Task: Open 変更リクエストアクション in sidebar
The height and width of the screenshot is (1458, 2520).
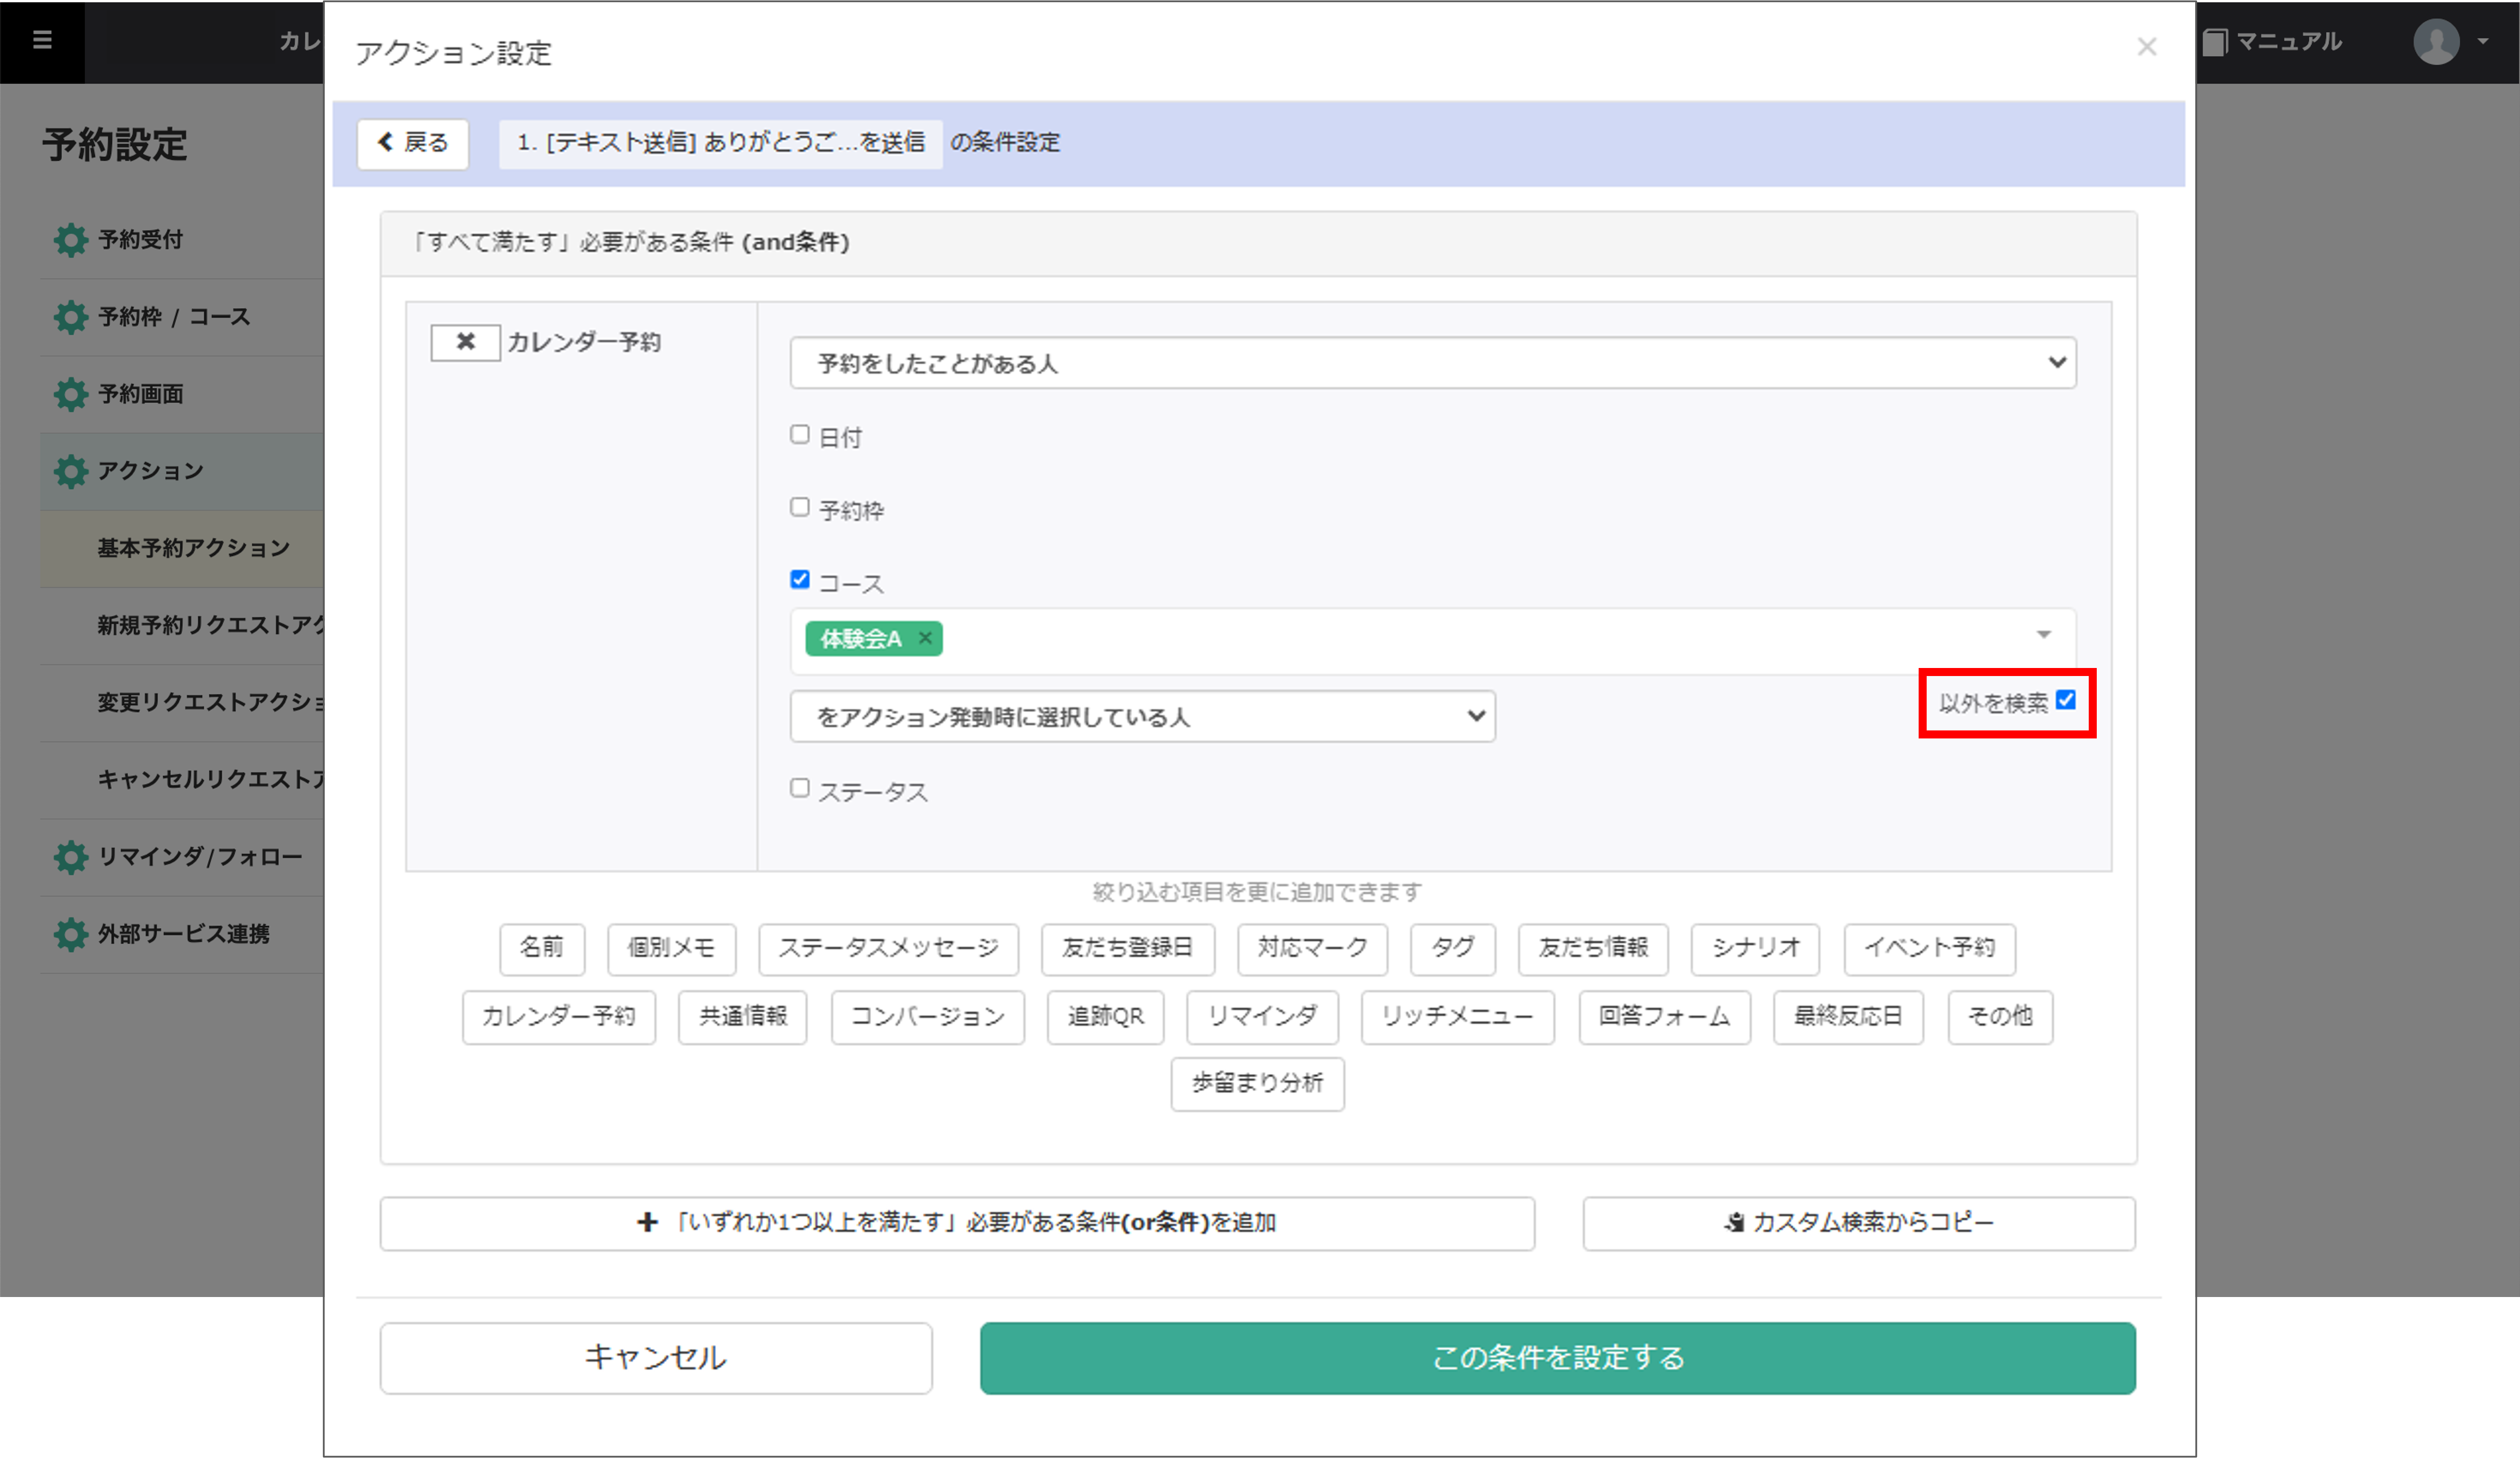Action: 181,703
